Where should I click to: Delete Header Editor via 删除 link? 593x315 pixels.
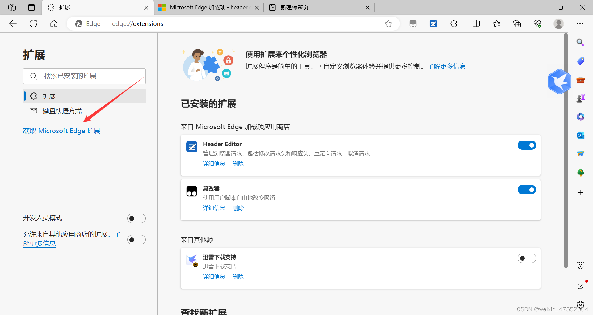[x=238, y=164]
